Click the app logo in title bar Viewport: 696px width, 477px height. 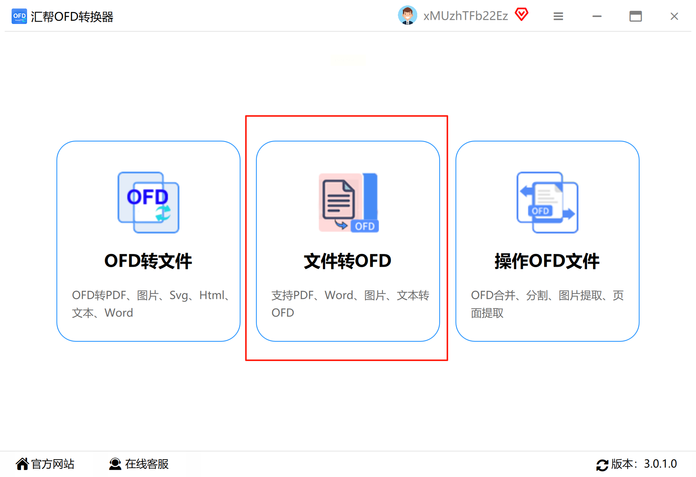click(19, 16)
